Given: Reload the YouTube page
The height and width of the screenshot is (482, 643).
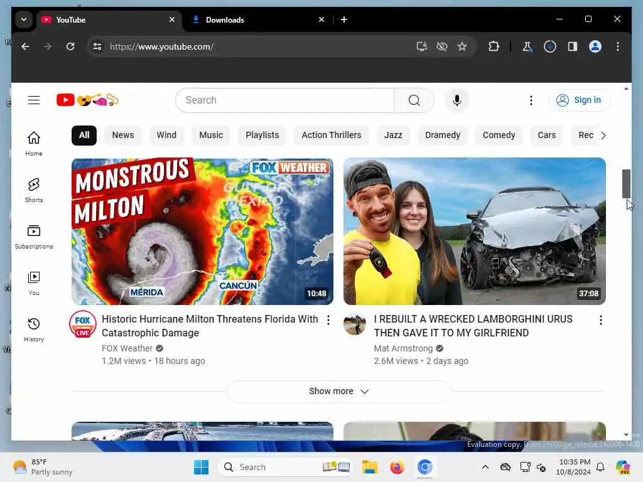Looking at the screenshot, I should (x=70, y=46).
